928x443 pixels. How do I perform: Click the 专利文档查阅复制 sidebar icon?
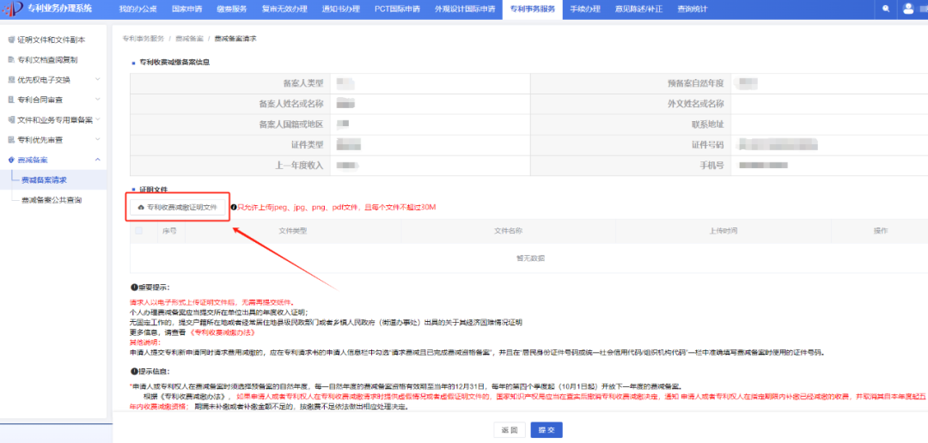[11, 60]
